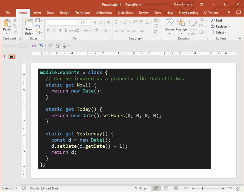The width and height of the screenshot is (244, 192).
Task: Switch to the Transitions tab
Action: [83, 13]
